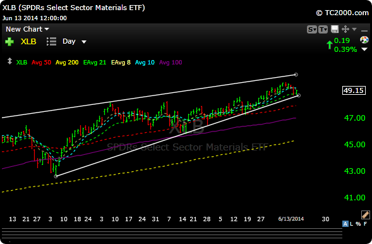Click the EAvg 8 legend label
Screen dimensions: 372x244
coord(121,63)
